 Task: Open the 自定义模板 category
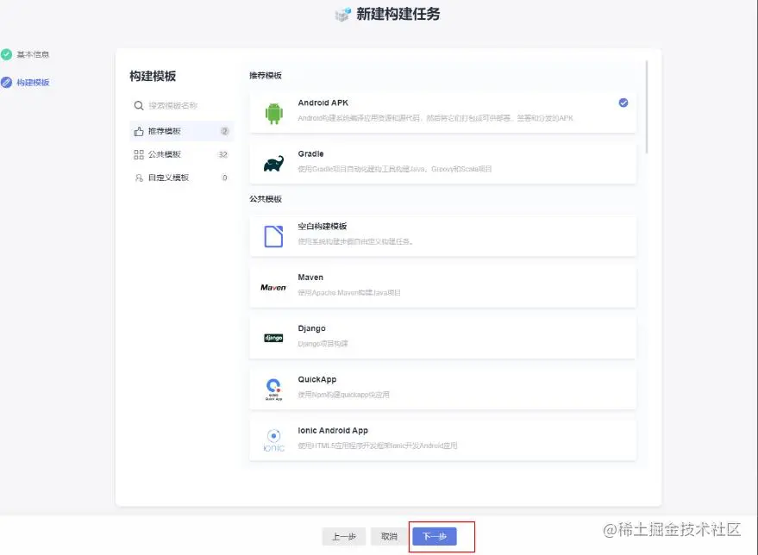point(182,178)
